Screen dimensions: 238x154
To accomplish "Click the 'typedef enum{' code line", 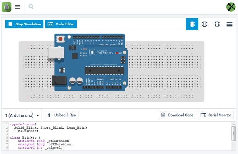I will click(23, 124).
